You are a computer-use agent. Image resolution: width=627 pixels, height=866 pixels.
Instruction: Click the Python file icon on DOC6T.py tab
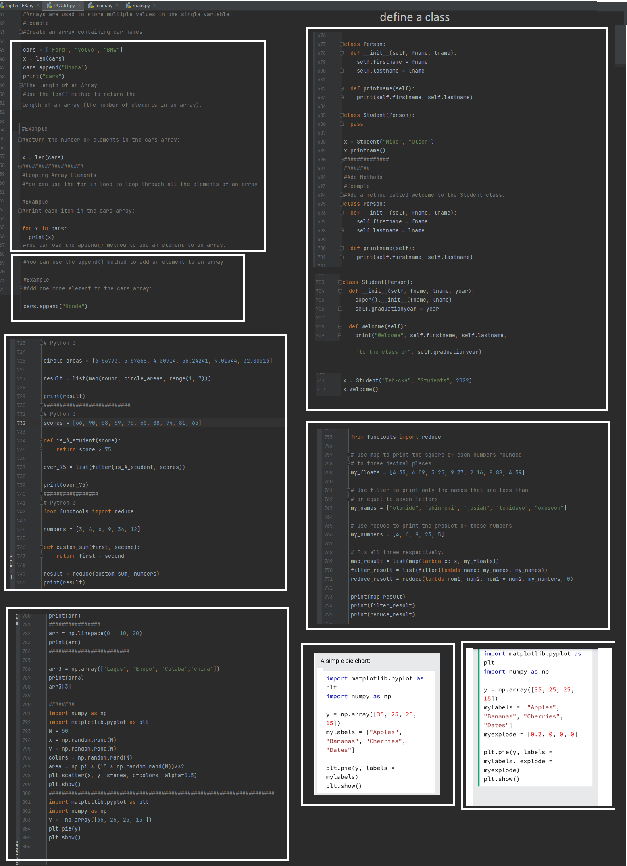point(50,6)
